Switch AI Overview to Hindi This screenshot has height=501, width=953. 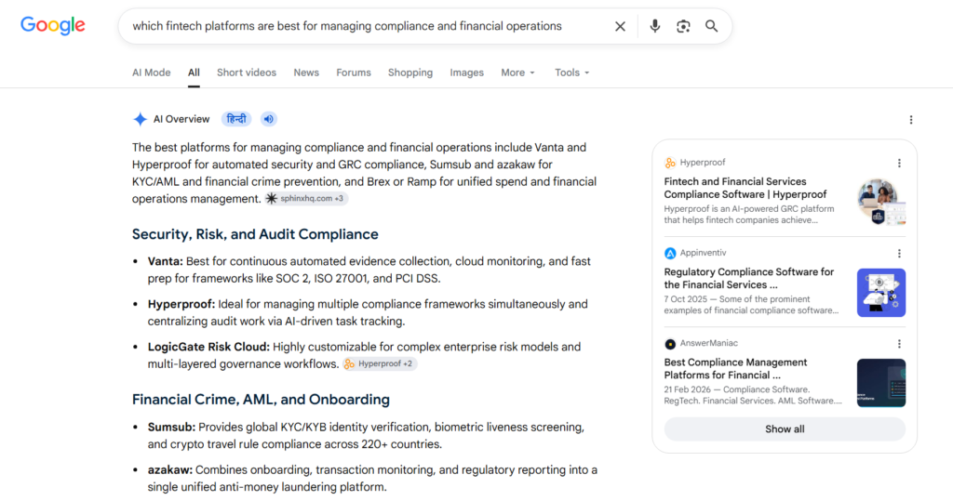point(236,119)
